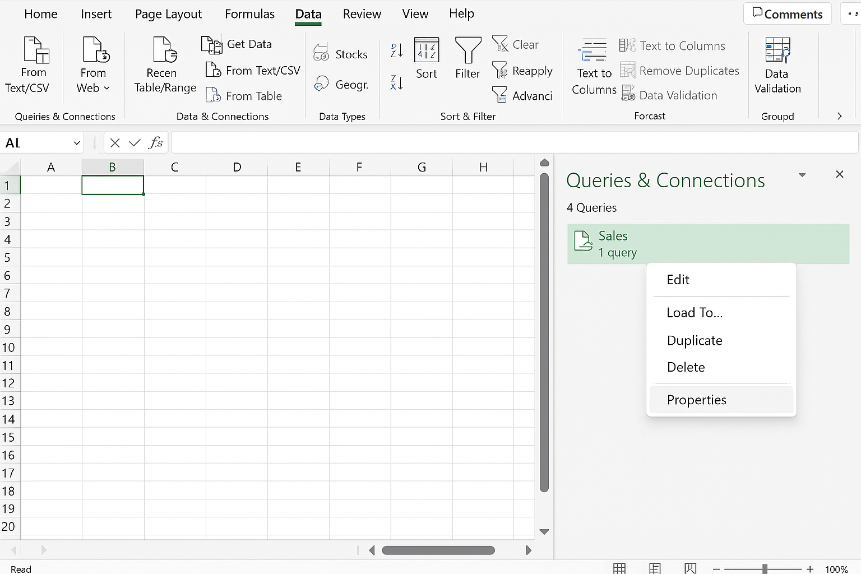This screenshot has height=574, width=861.
Task: Close the Queries & Connections pane
Action: coord(839,174)
